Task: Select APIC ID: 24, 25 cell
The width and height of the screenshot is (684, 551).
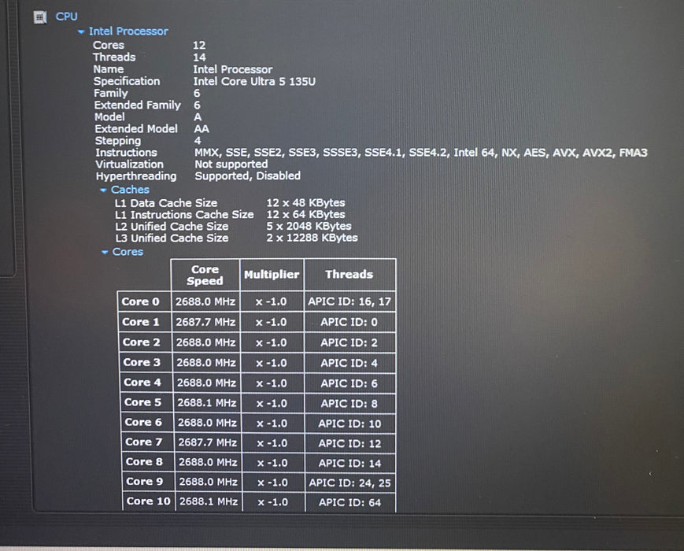Action: 349,483
